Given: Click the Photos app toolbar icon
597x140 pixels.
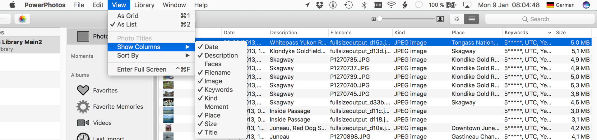Looking at the screenshot, I should point(22,19).
